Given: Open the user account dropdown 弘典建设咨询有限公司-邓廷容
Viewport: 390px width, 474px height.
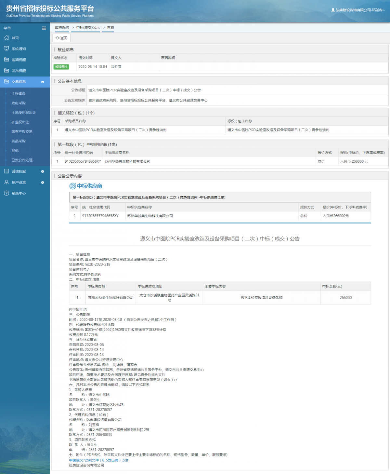Looking at the screenshot, I should point(358,10).
